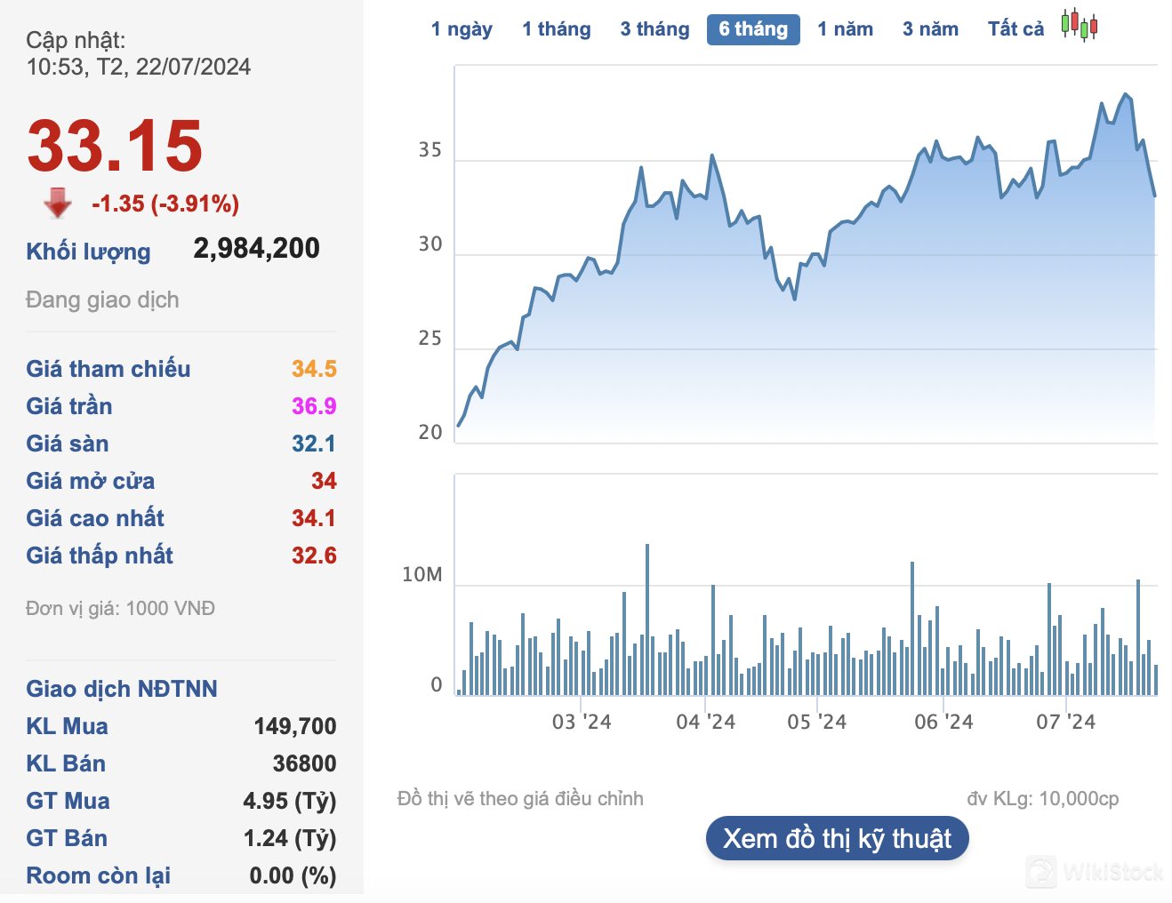
Task: Click the Giao dịch NĐTNN heading
Action: [122, 689]
